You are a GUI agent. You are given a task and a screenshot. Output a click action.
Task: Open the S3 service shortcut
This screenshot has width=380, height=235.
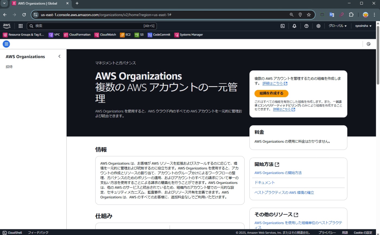139,35
